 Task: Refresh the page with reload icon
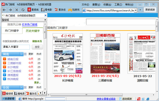coord(23,10)
